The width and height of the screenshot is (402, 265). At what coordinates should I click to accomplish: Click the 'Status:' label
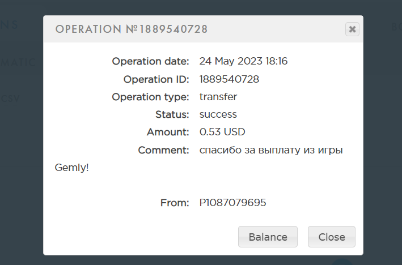(x=172, y=114)
